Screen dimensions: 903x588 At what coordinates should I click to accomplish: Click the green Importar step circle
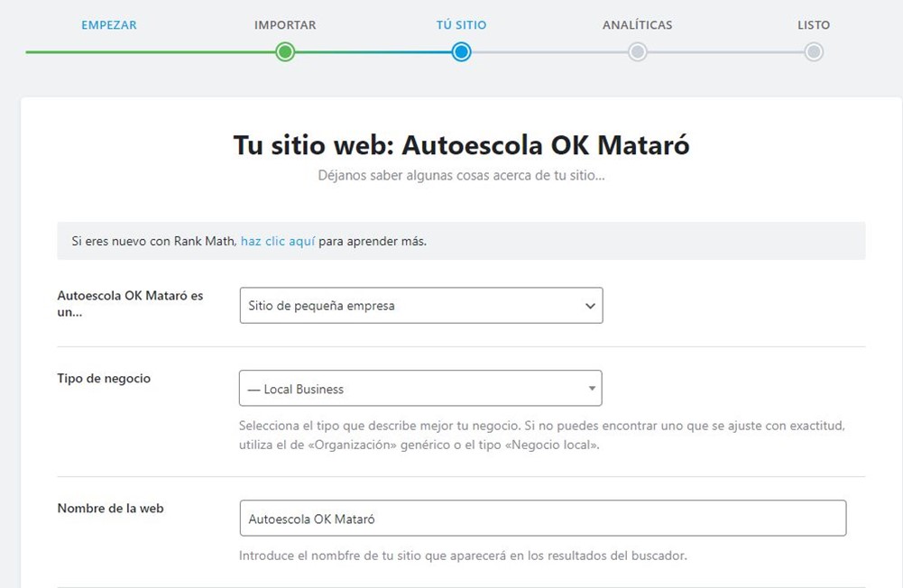[x=285, y=52]
